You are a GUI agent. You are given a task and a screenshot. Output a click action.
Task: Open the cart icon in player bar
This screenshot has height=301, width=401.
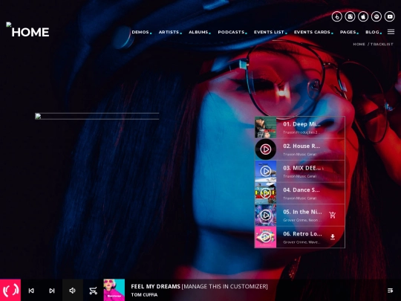(x=93, y=291)
